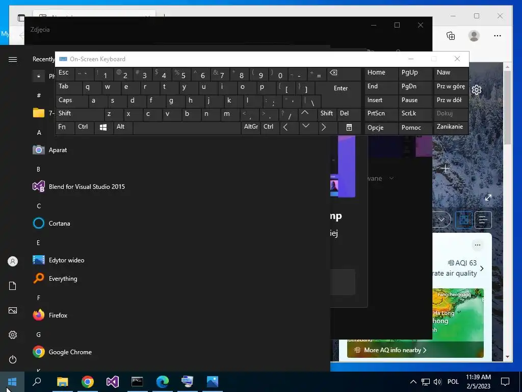Jump to letter E section header
Viewport: 522px width, 392px height.
click(x=39, y=242)
